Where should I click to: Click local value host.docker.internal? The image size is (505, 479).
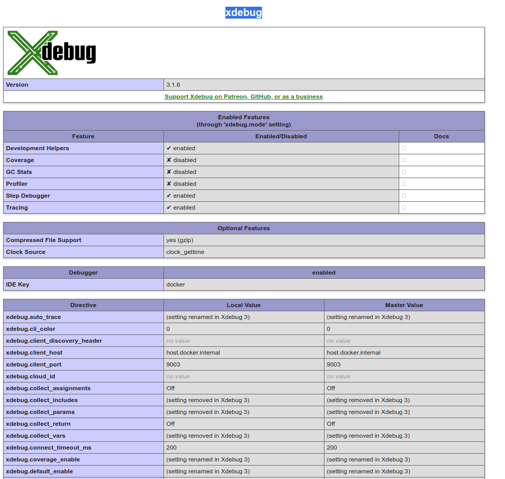(193, 353)
